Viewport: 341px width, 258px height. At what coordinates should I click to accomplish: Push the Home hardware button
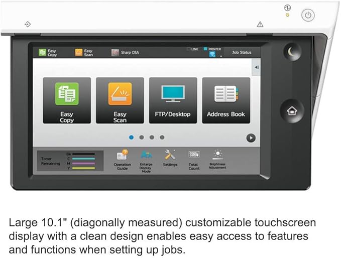coord(292,111)
